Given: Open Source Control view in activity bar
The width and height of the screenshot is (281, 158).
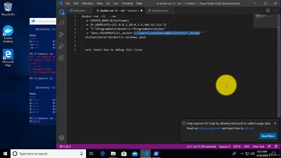Looking at the screenshot, I should (x=61, y=34).
